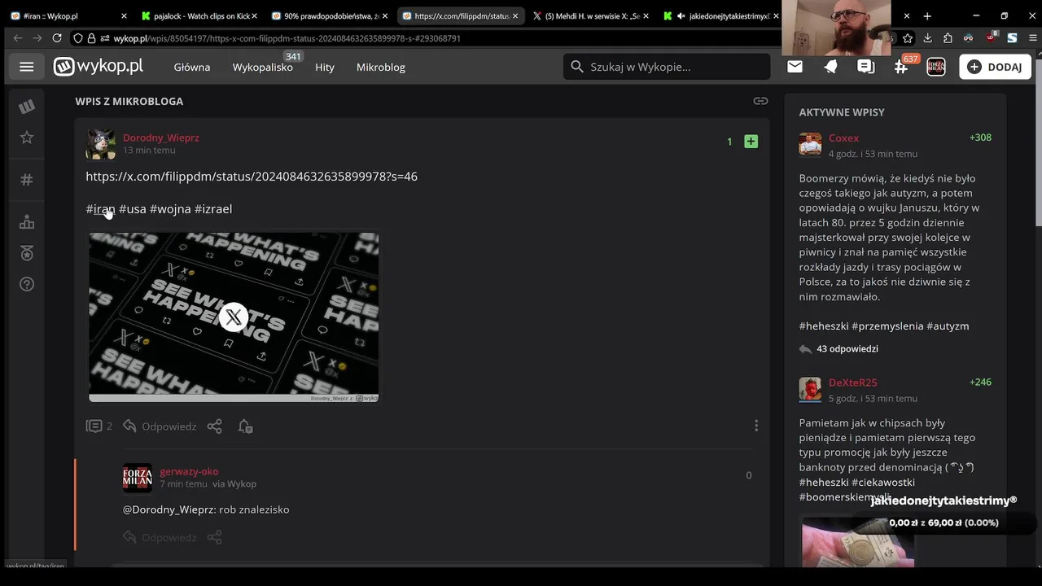Open the hamburger menu next to the Wykop logo
The image size is (1042, 586).
(27, 67)
